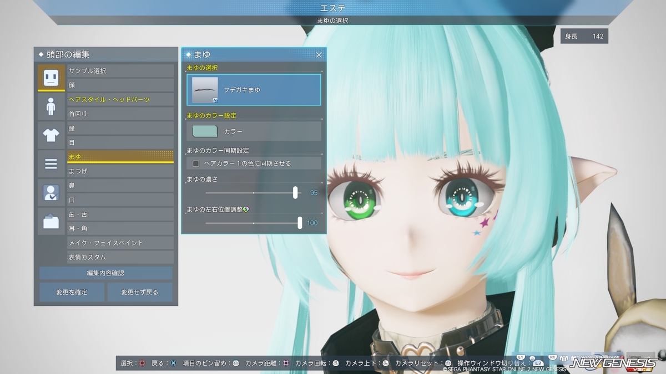Click the まゆのカラー設定 section label
This screenshot has height=374, width=666.
(211, 115)
